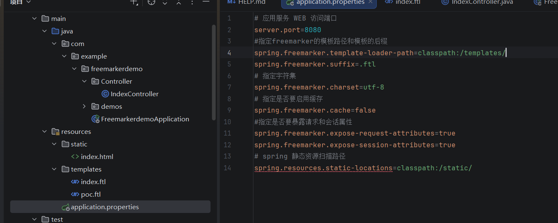Click the expose-session-attributes=true line

click(x=355, y=145)
